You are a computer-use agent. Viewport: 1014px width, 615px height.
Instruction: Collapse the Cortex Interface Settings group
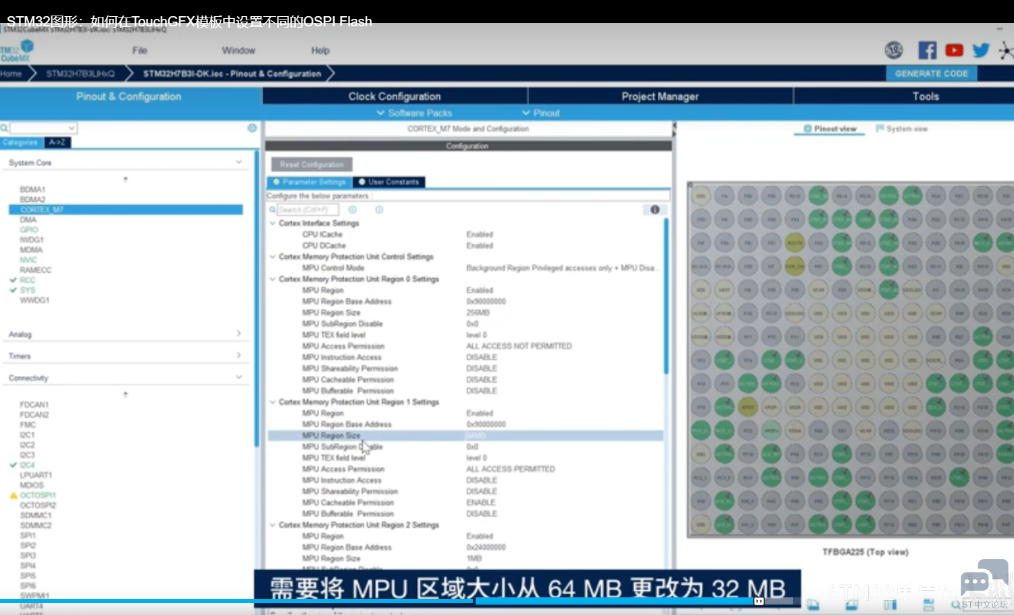tap(273, 223)
